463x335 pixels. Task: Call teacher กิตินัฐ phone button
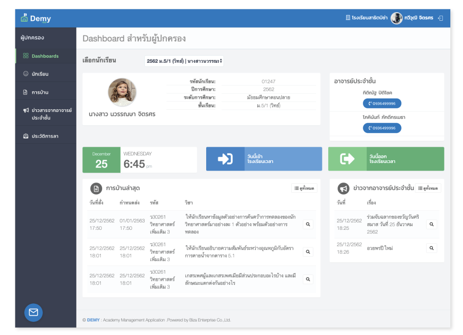pos(382,103)
